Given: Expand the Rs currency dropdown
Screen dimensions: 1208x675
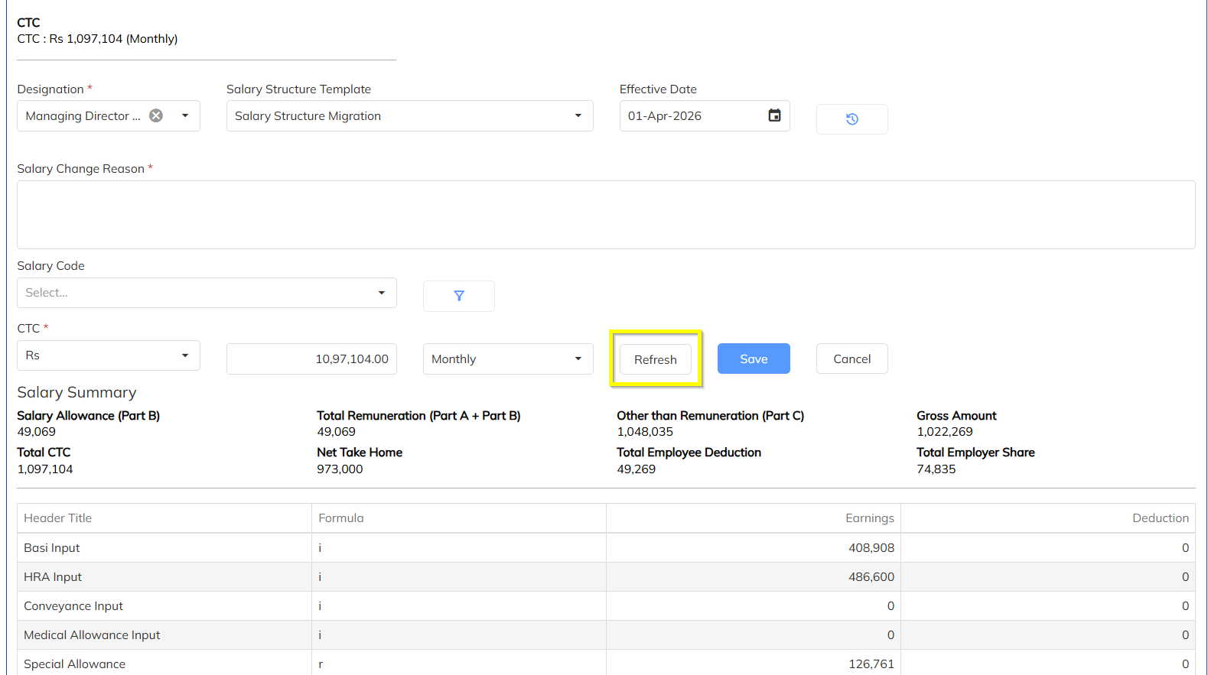Looking at the screenshot, I should pos(109,355).
